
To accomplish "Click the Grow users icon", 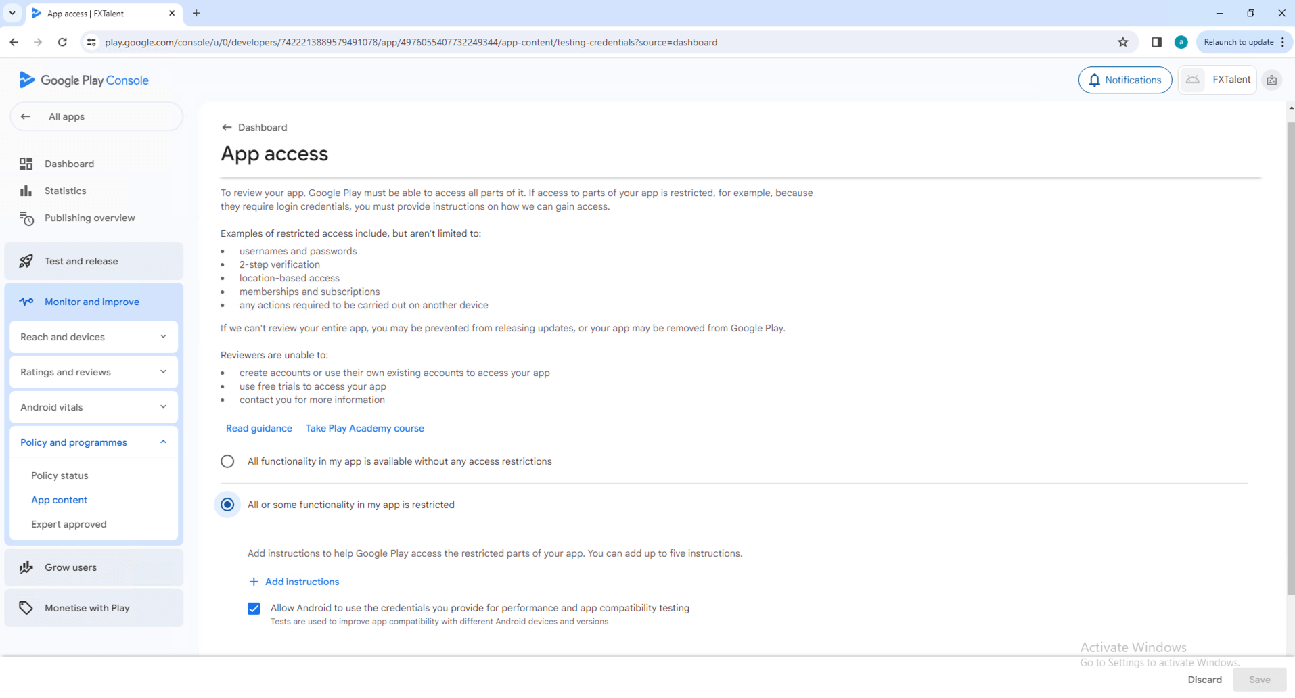I will (26, 567).
